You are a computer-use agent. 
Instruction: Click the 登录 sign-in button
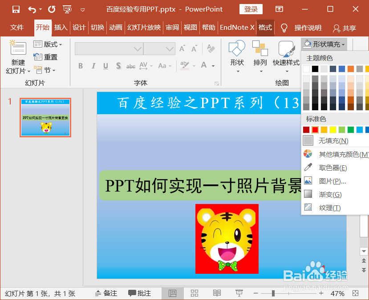(251, 9)
